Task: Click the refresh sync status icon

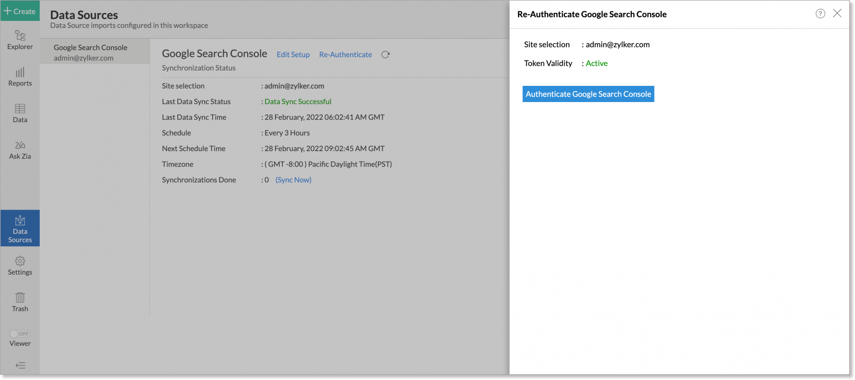Action: (x=385, y=55)
